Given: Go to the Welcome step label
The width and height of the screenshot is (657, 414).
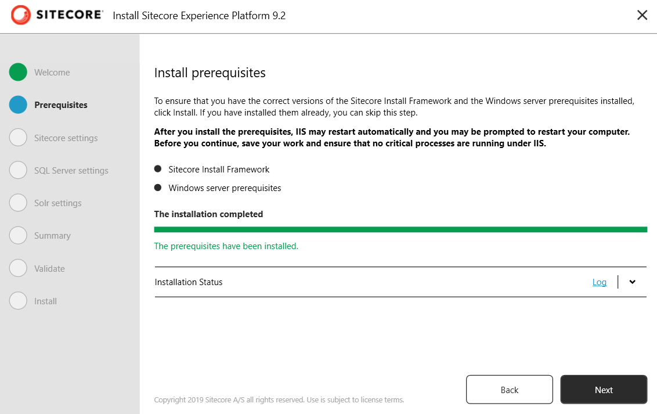Looking at the screenshot, I should [52, 73].
